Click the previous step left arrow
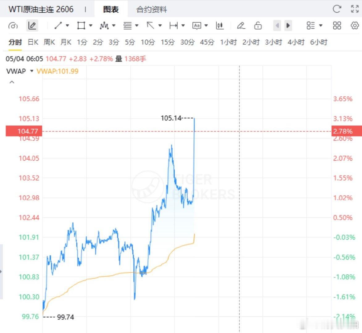This screenshot has height=333, width=362. [x=277, y=25]
